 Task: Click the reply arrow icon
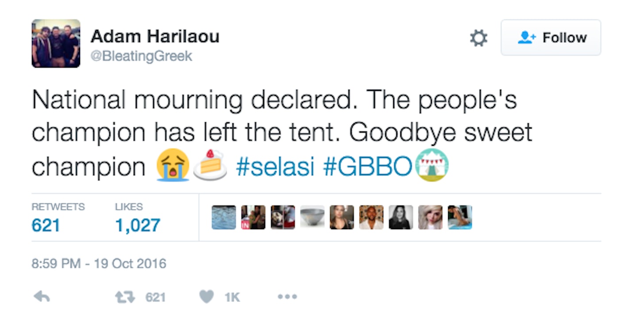(x=42, y=297)
